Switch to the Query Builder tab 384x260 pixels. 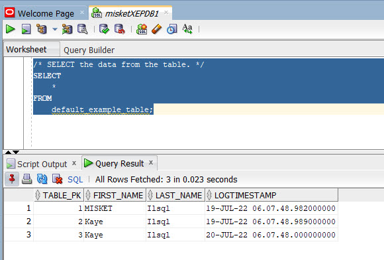[89, 50]
